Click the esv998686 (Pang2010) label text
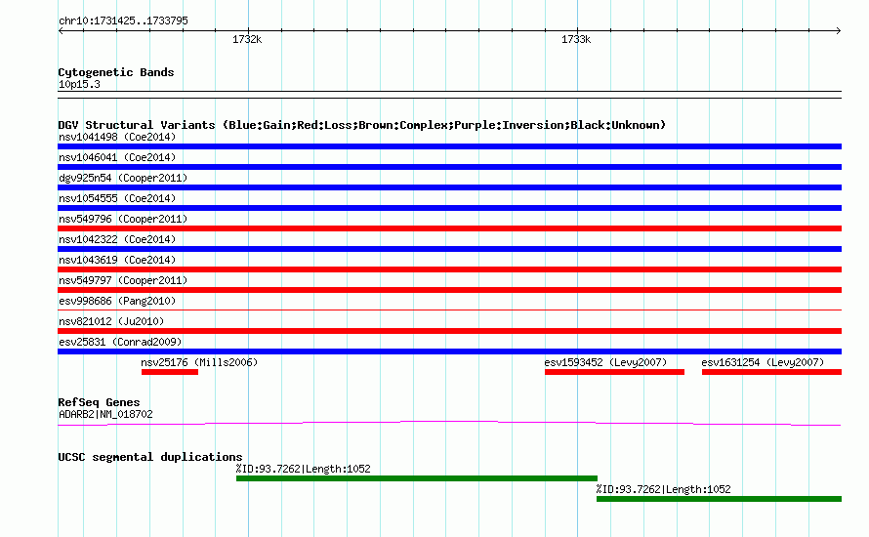Viewport: 869px width, 537px height. pos(117,301)
